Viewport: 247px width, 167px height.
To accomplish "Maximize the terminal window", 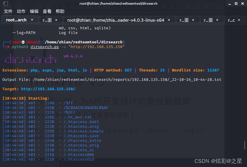I will click(236, 4).
